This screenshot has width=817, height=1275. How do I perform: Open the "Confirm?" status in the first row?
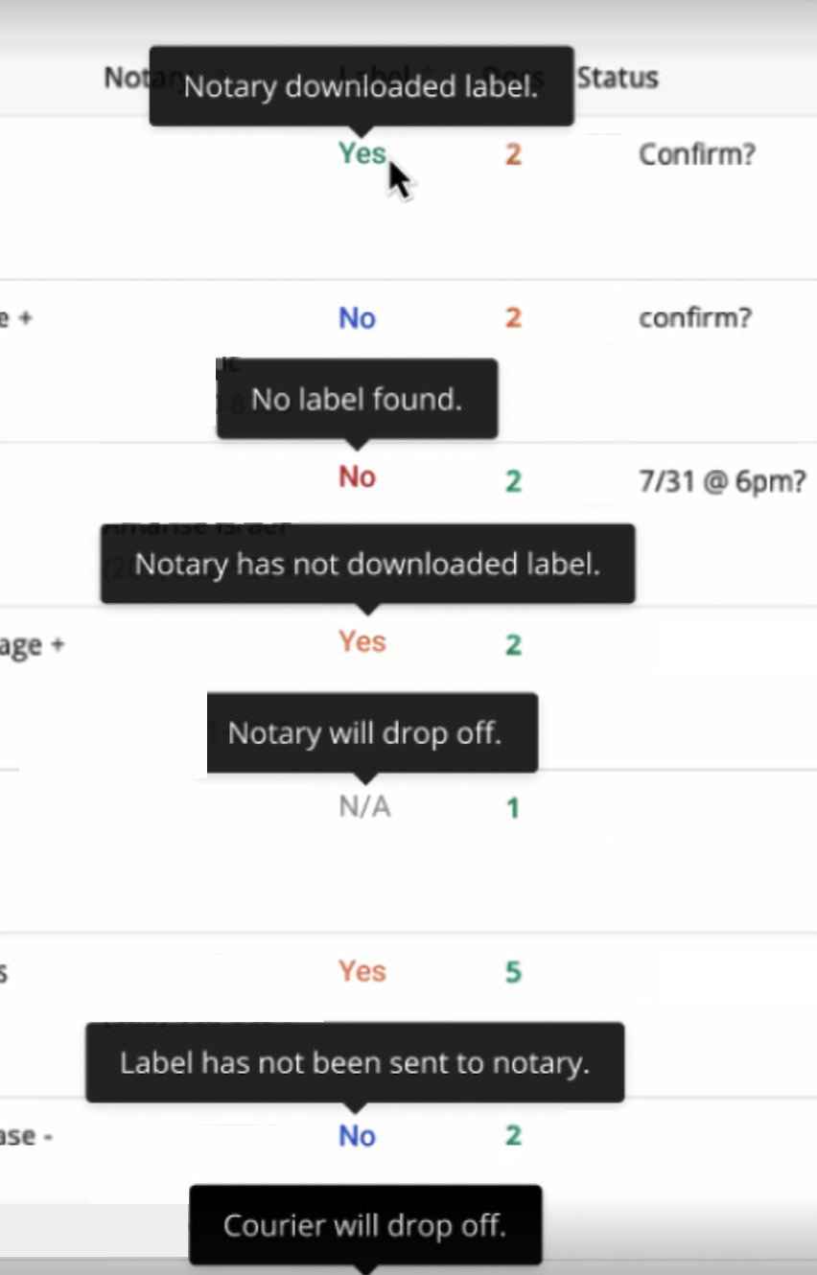tap(697, 153)
